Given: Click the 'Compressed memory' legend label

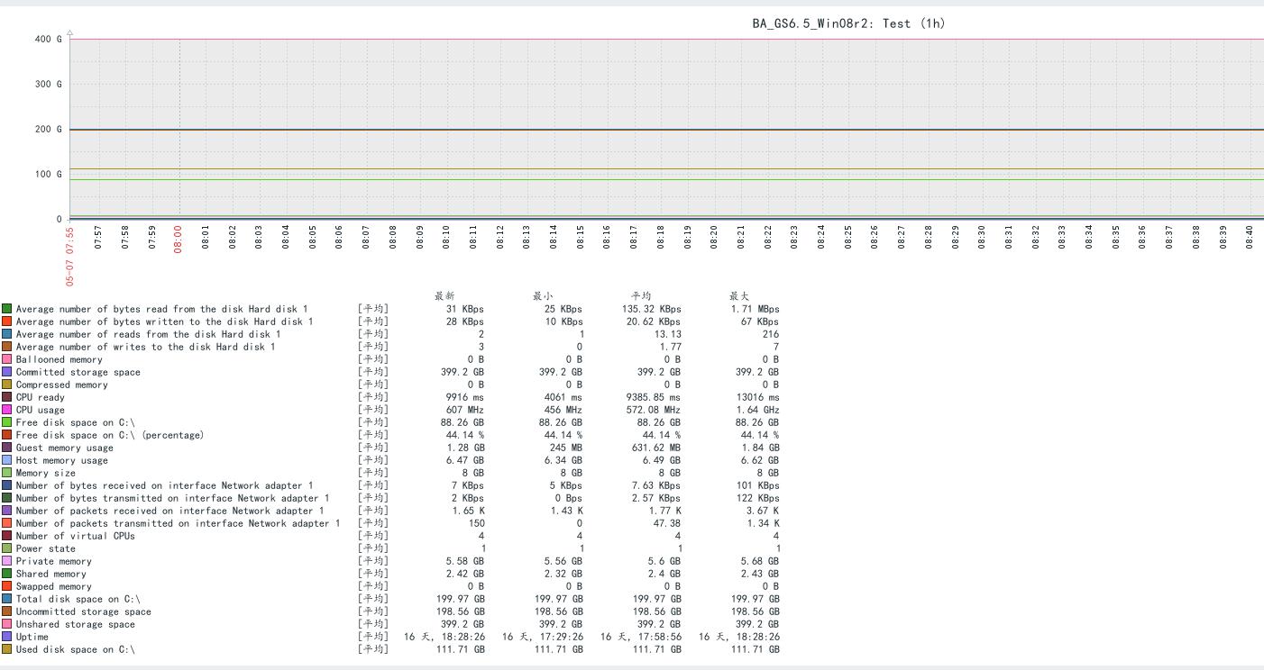Looking at the screenshot, I should point(62,385).
